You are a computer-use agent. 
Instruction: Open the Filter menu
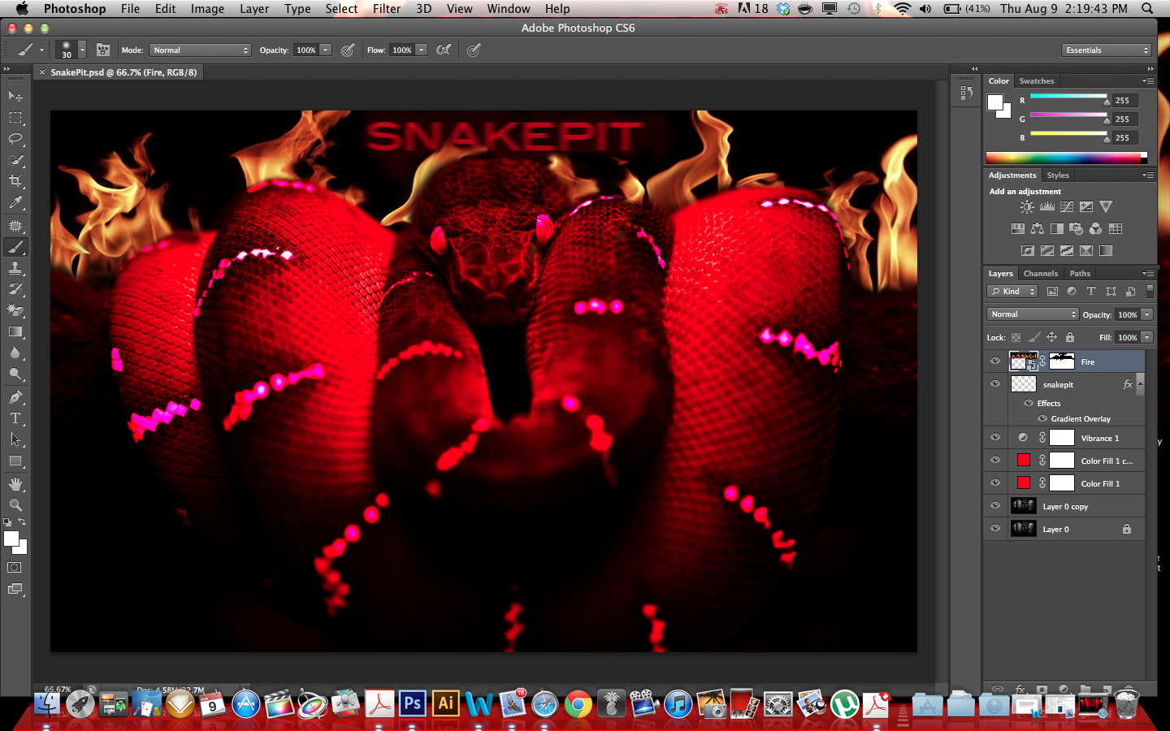[x=387, y=9]
